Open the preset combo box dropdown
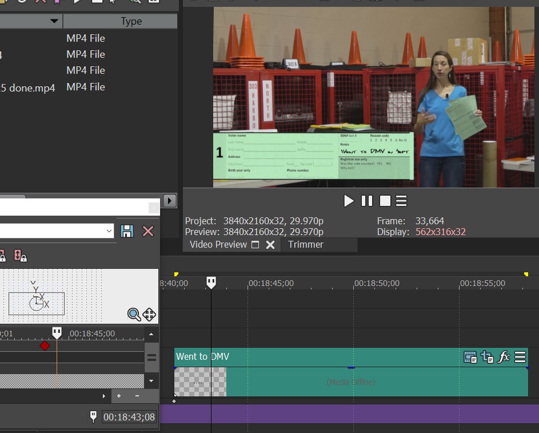This screenshot has width=539, height=433. click(109, 231)
